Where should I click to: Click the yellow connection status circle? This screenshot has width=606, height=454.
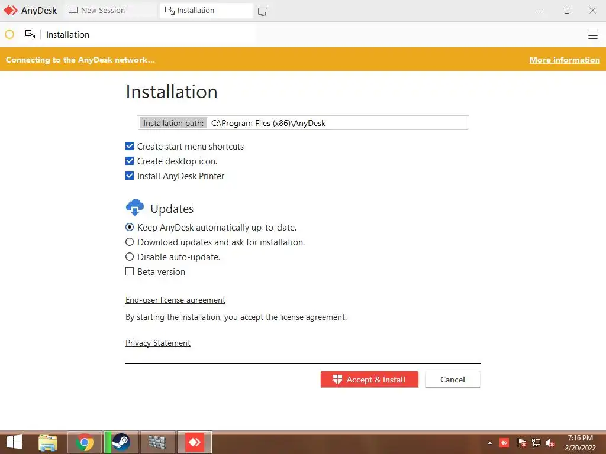pyautogui.click(x=9, y=35)
